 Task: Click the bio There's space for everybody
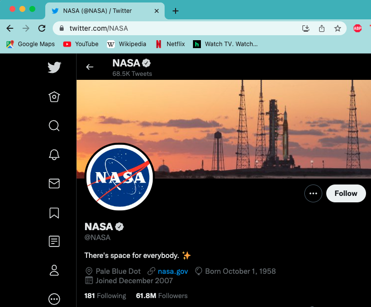137,255
